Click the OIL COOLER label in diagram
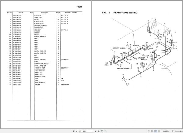183x133 pixels. [145, 55]
